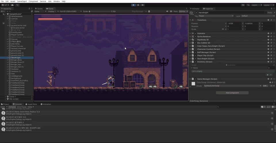Viewport: 276px width, 143px height.
Task: Open Sprite Renderer component options menu
Action: pos(274,37)
